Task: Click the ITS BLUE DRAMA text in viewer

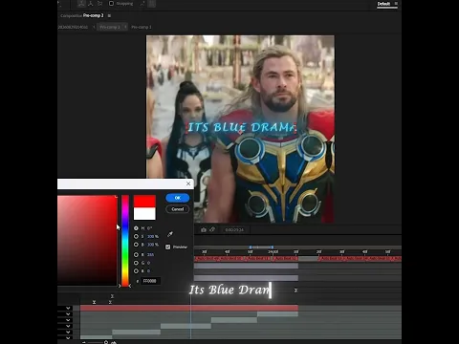Action: (x=241, y=127)
